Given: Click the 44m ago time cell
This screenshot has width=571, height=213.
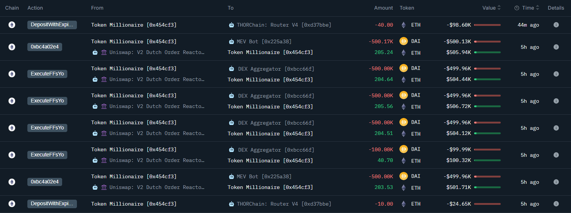Looking at the screenshot, I should tap(528, 25).
